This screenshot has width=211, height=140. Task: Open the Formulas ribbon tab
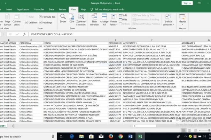[x=39, y=10]
